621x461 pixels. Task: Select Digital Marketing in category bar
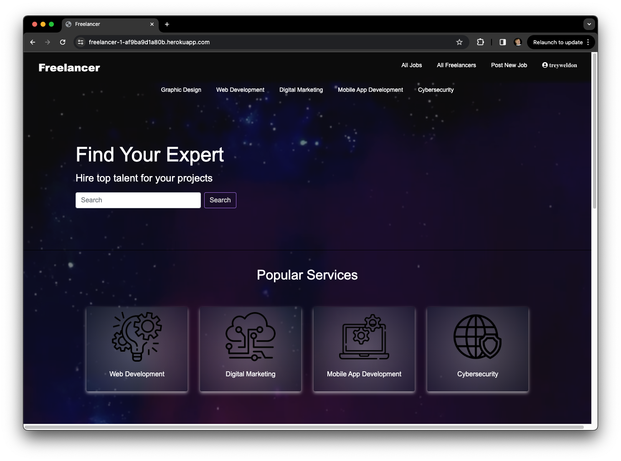pos(301,90)
